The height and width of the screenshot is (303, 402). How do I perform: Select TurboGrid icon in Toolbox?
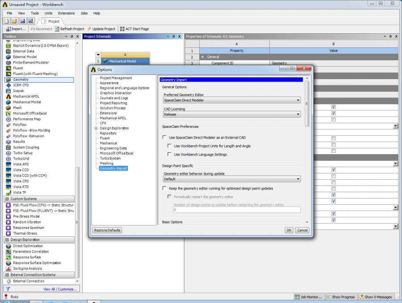point(8,159)
